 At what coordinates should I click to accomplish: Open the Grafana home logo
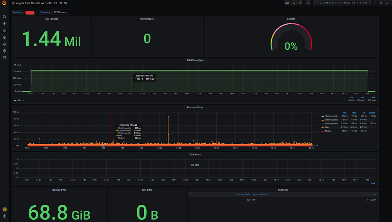pyautogui.click(x=4, y=3)
